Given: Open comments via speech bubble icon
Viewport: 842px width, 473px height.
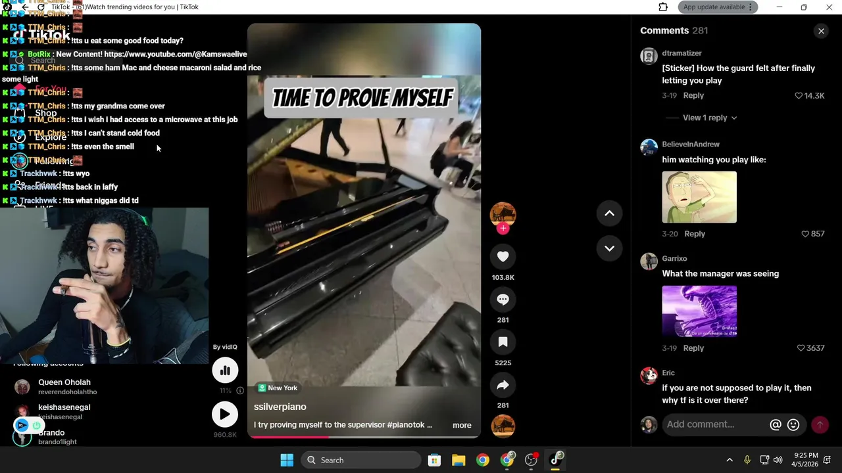Looking at the screenshot, I should pyautogui.click(x=503, y=300).
